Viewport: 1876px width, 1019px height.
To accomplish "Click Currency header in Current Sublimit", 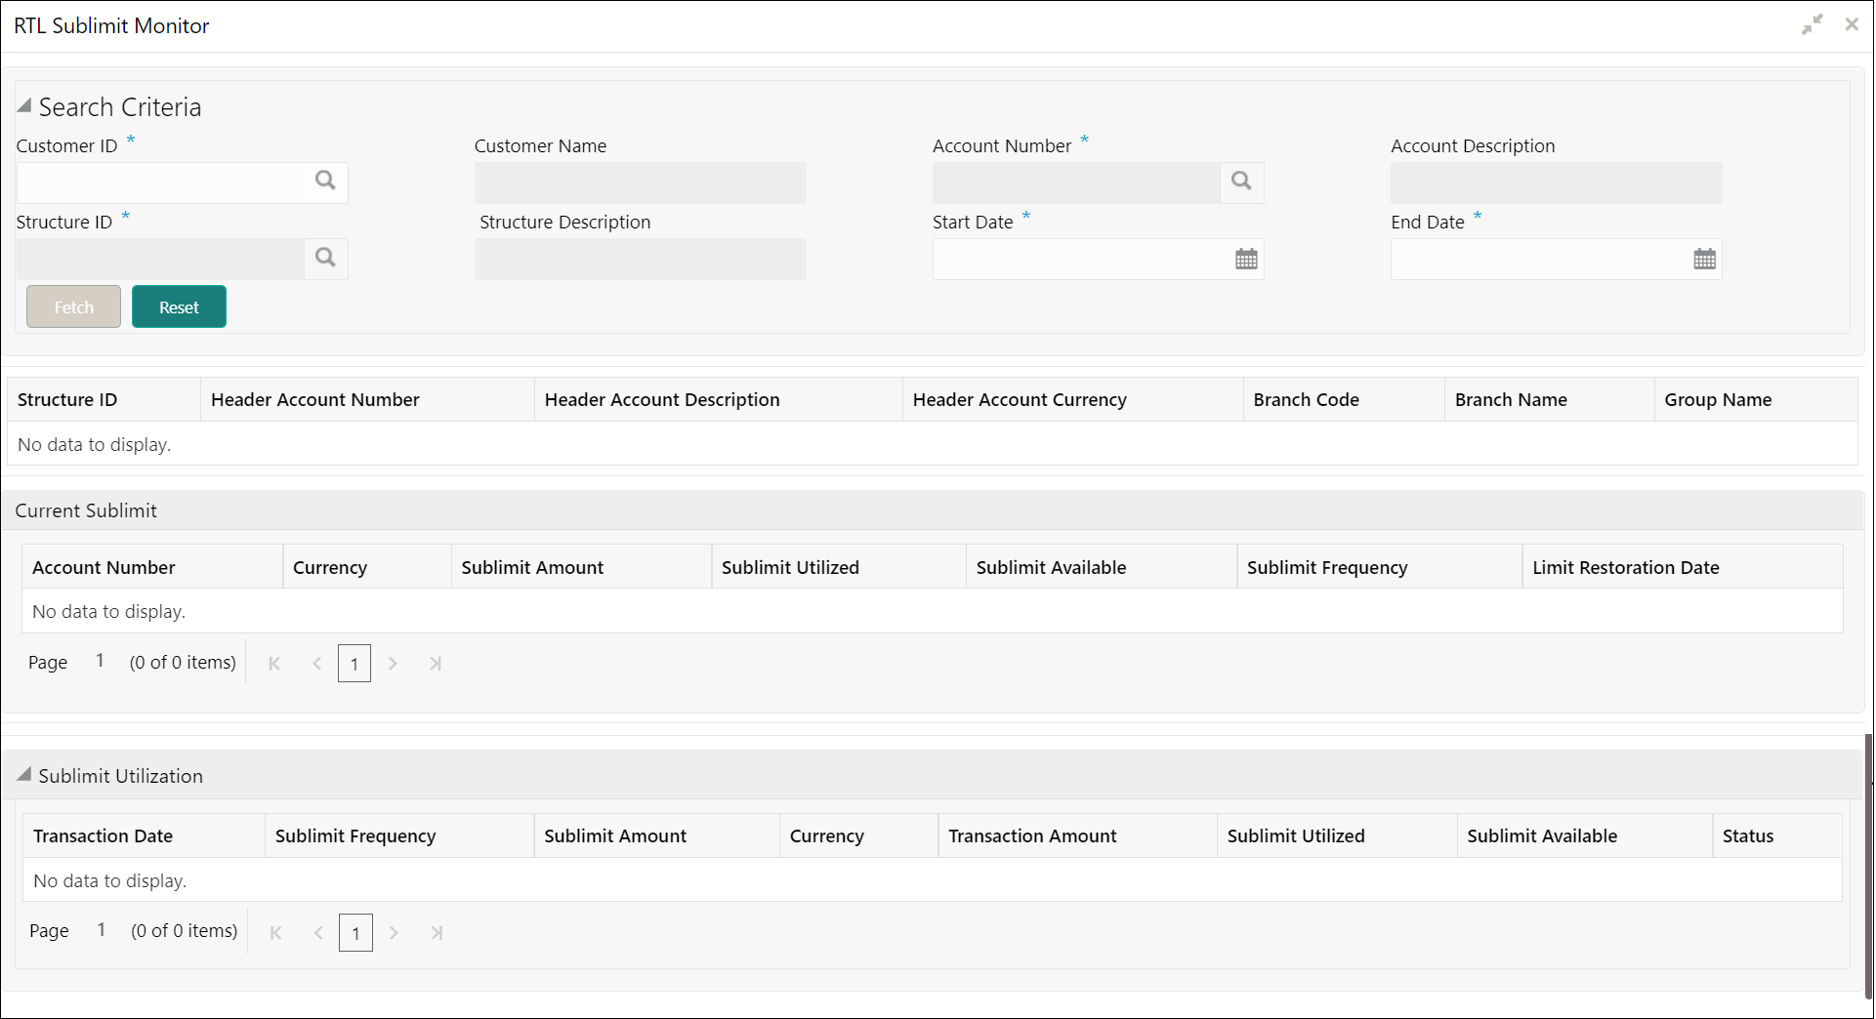I will click(x=367, y=567).
